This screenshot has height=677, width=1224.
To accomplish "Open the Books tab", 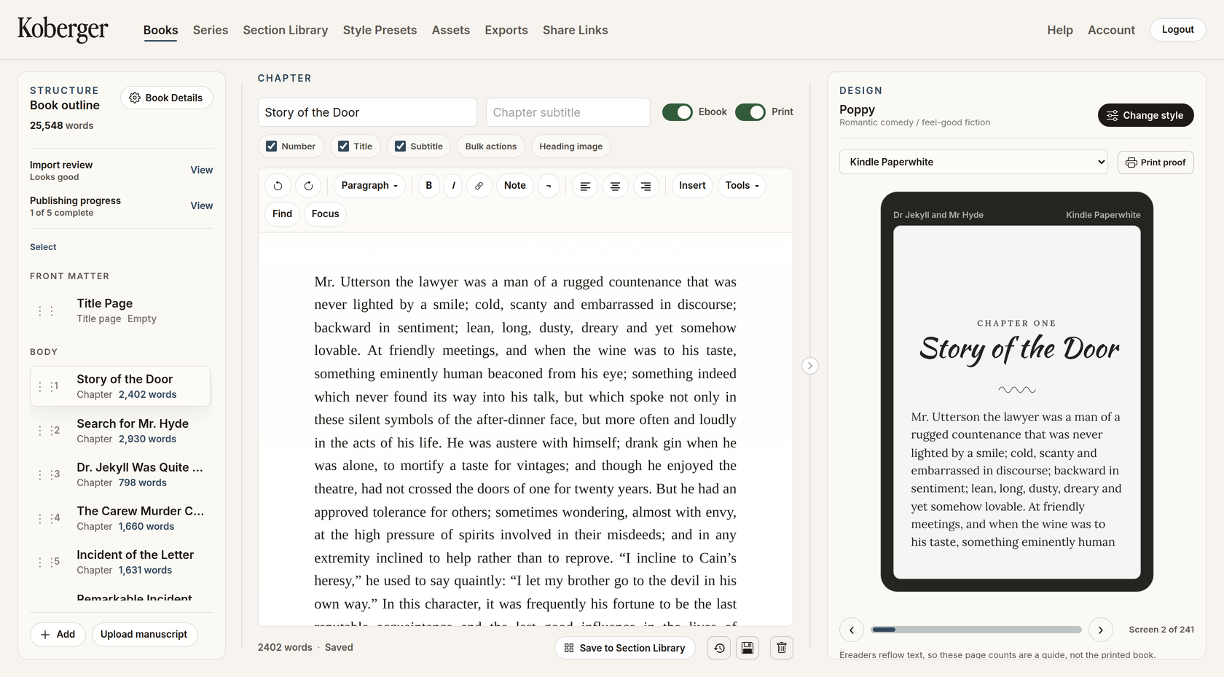I will [161, 30].
